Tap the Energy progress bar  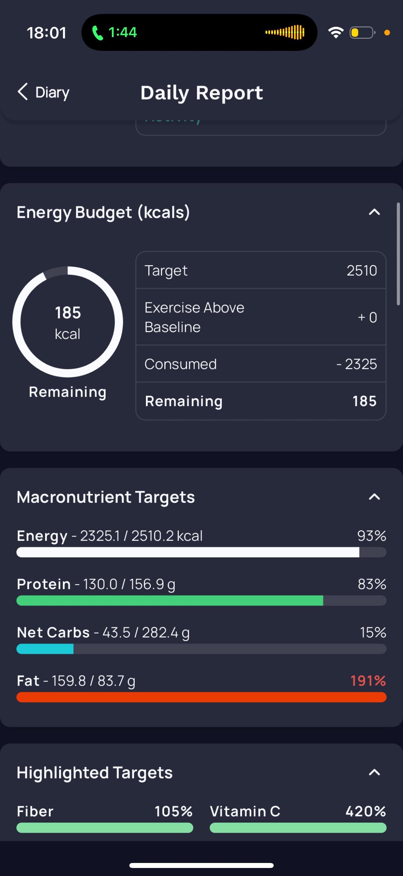click(x=201, y=552)
